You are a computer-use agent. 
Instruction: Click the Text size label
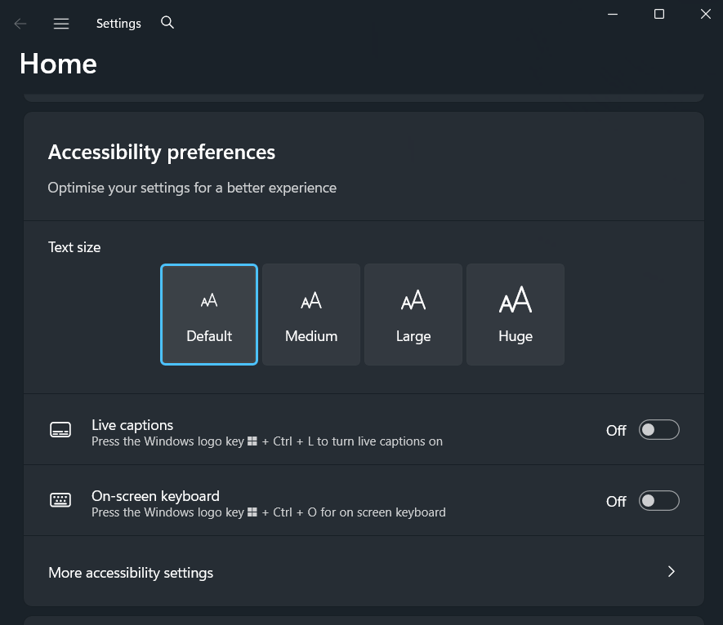(x=74, y=247)
